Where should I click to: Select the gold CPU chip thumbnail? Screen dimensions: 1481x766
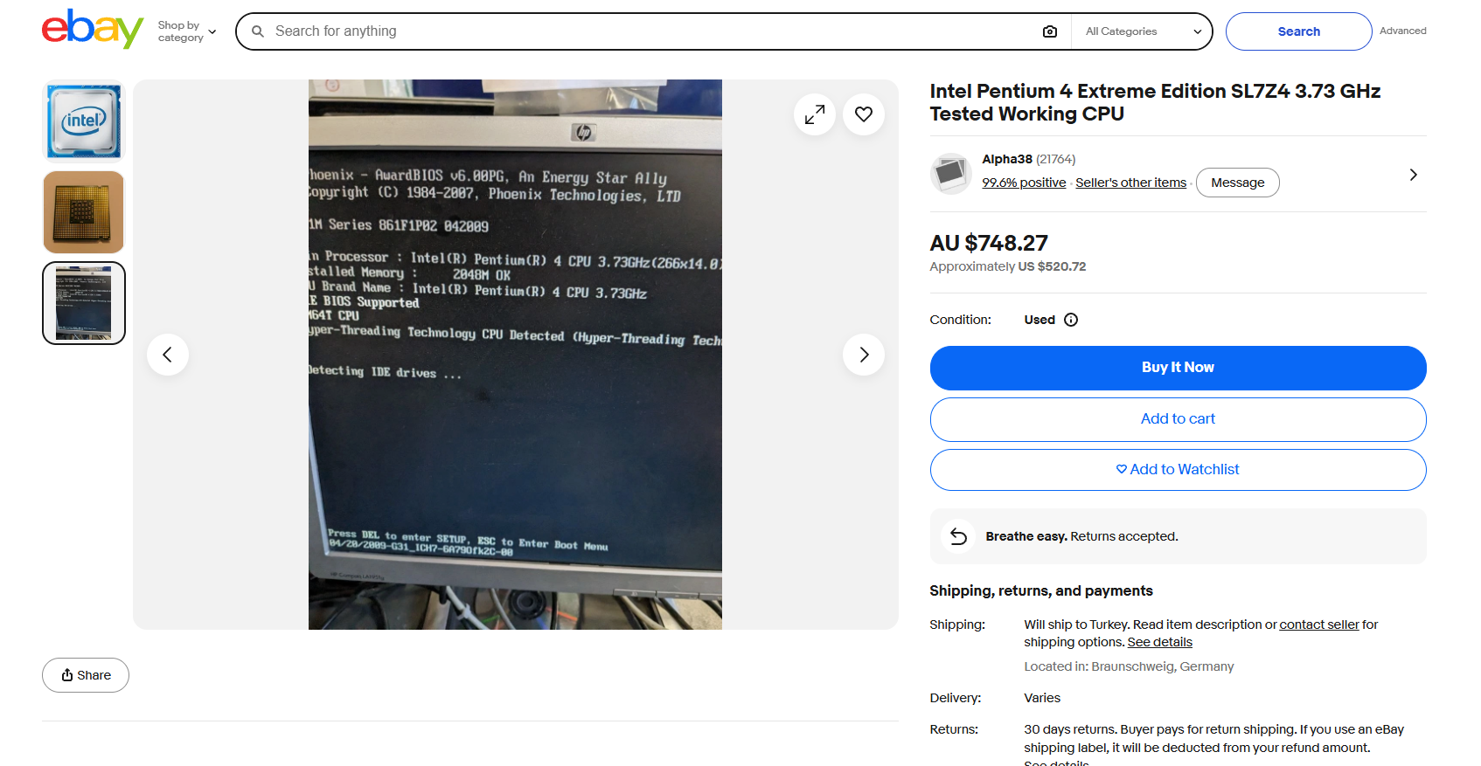[84, 212]
